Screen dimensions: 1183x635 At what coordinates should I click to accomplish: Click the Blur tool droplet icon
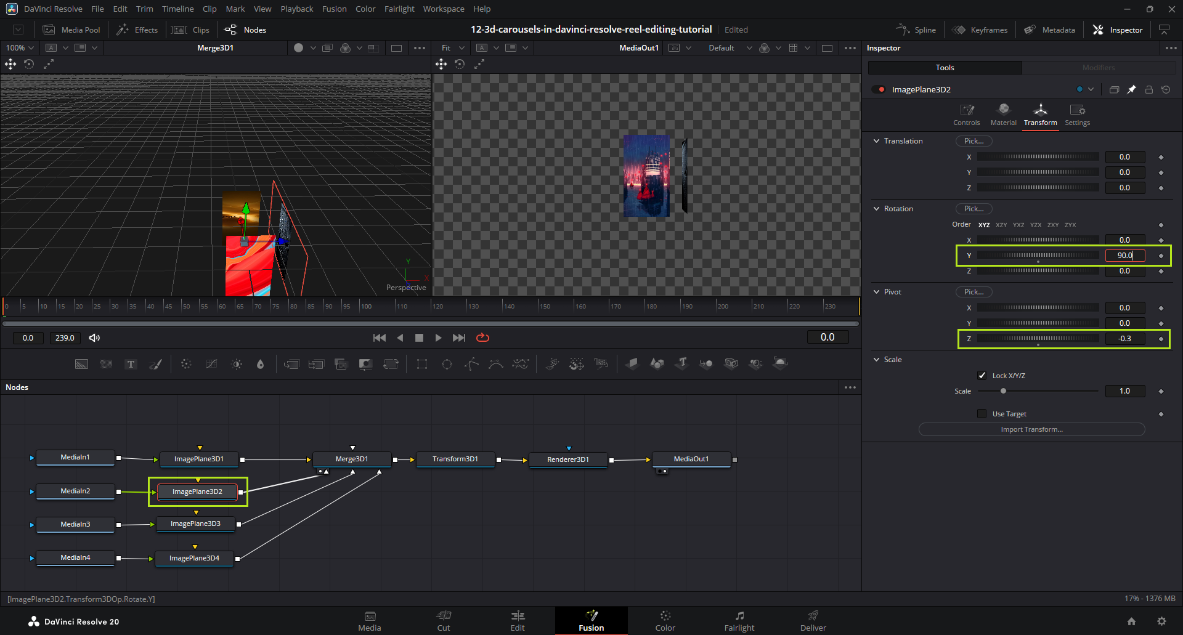[261, 364]
